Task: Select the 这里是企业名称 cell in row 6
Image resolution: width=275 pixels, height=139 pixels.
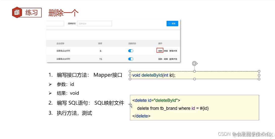Action: [x=63, y=51]
